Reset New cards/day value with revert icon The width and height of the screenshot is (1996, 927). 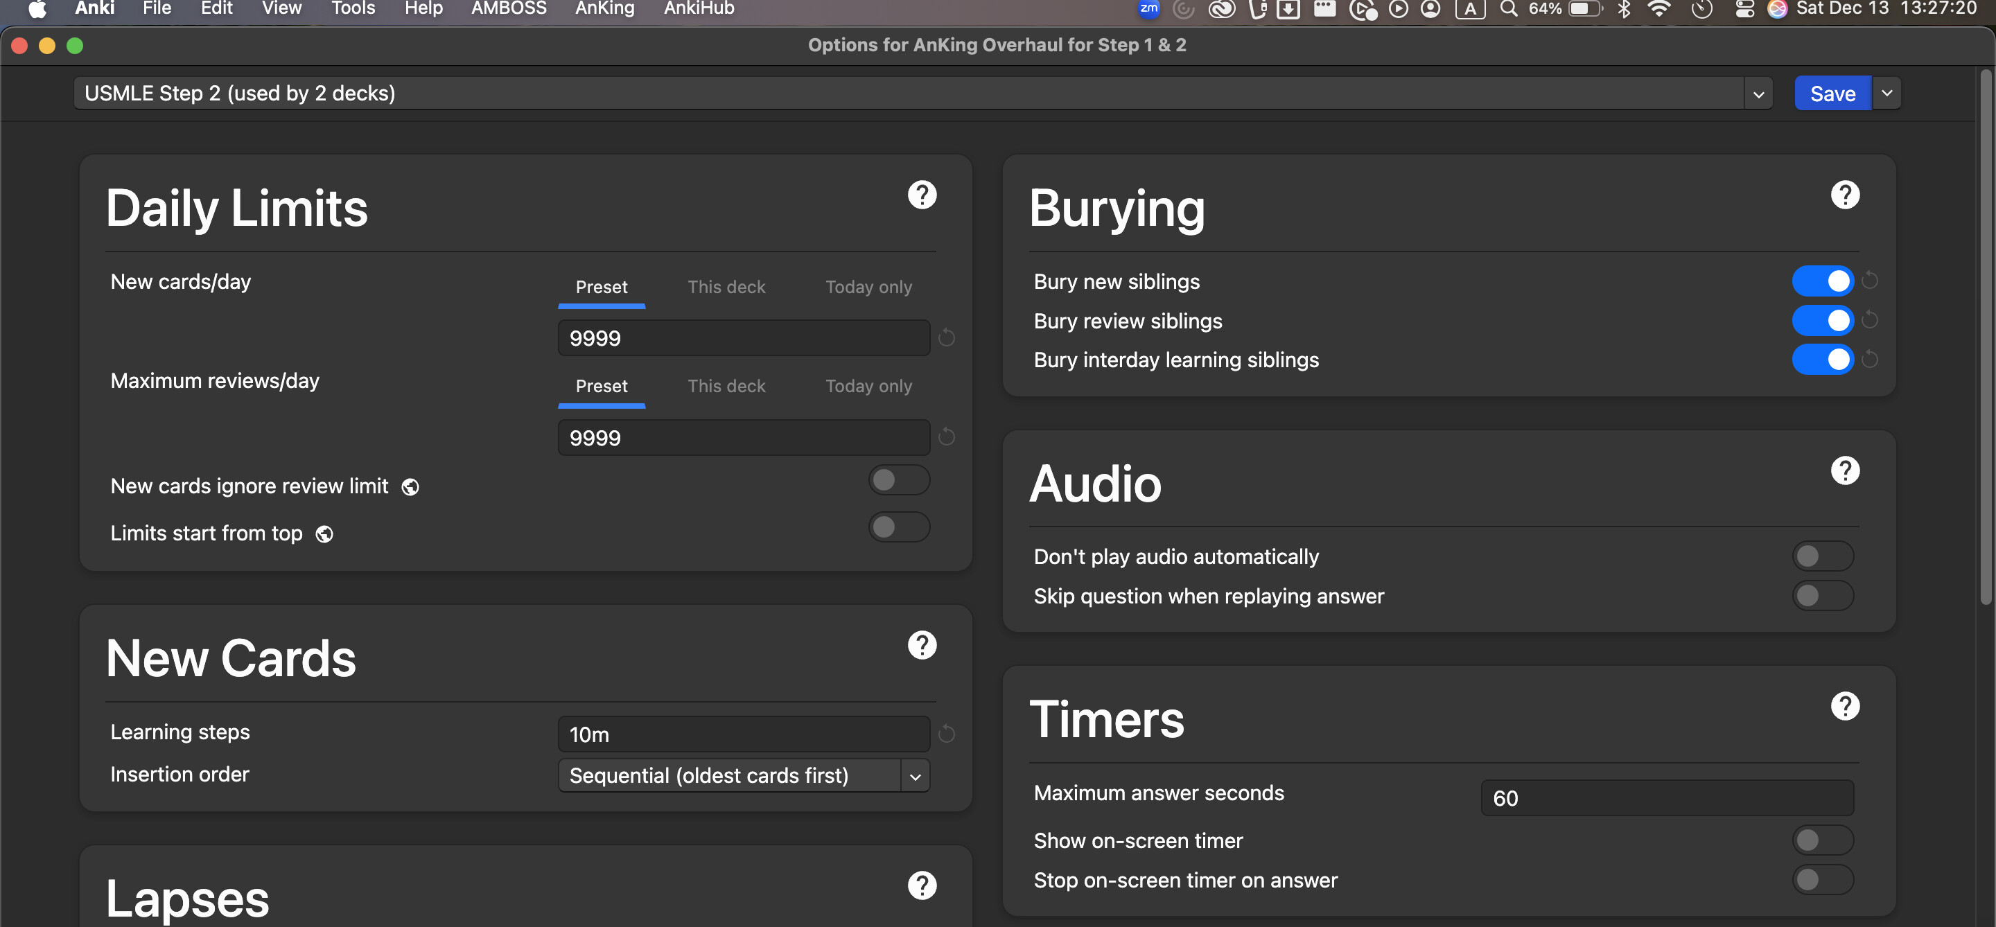(x=946, y=337)
